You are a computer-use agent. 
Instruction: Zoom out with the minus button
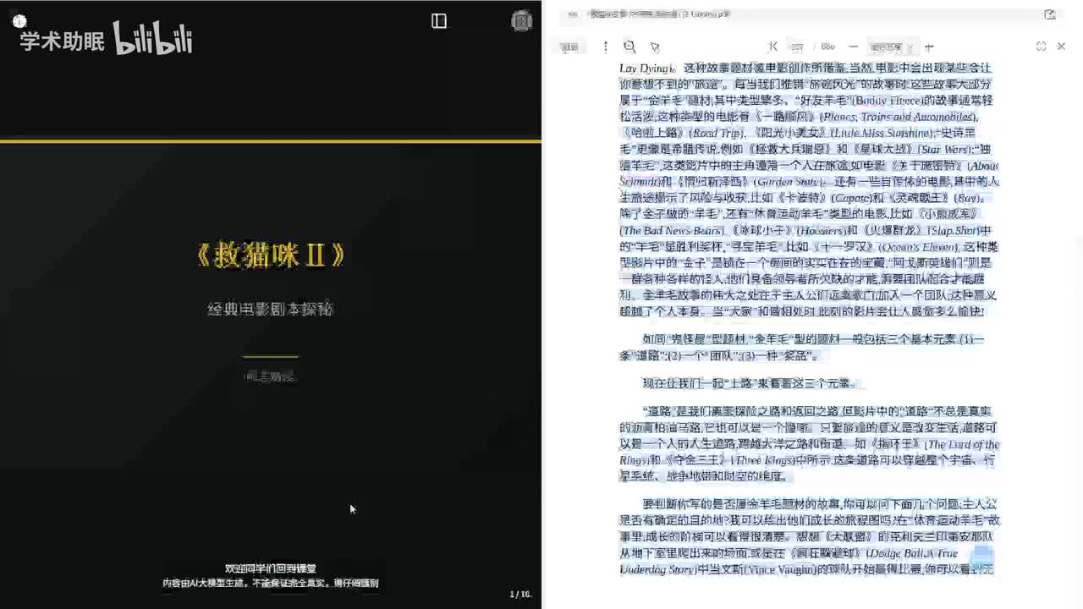pyautogui.click(x=853, y=47)
